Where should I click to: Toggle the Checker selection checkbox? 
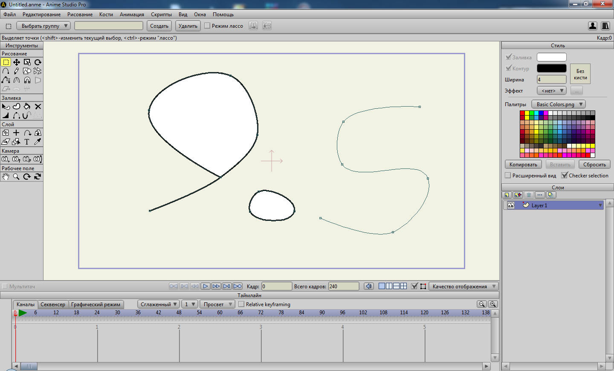pos(565,175)
